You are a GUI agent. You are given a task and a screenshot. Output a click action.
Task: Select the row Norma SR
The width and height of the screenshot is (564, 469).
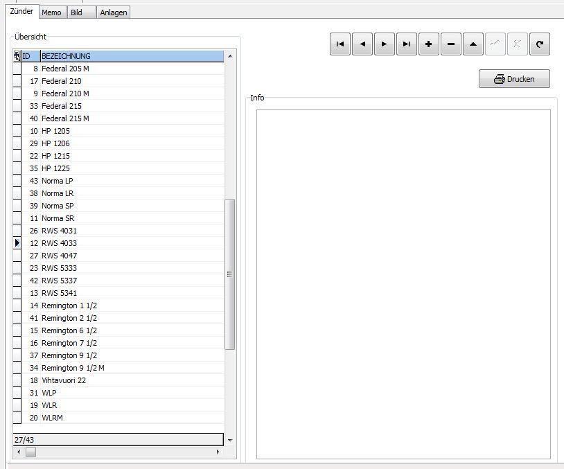118,218
